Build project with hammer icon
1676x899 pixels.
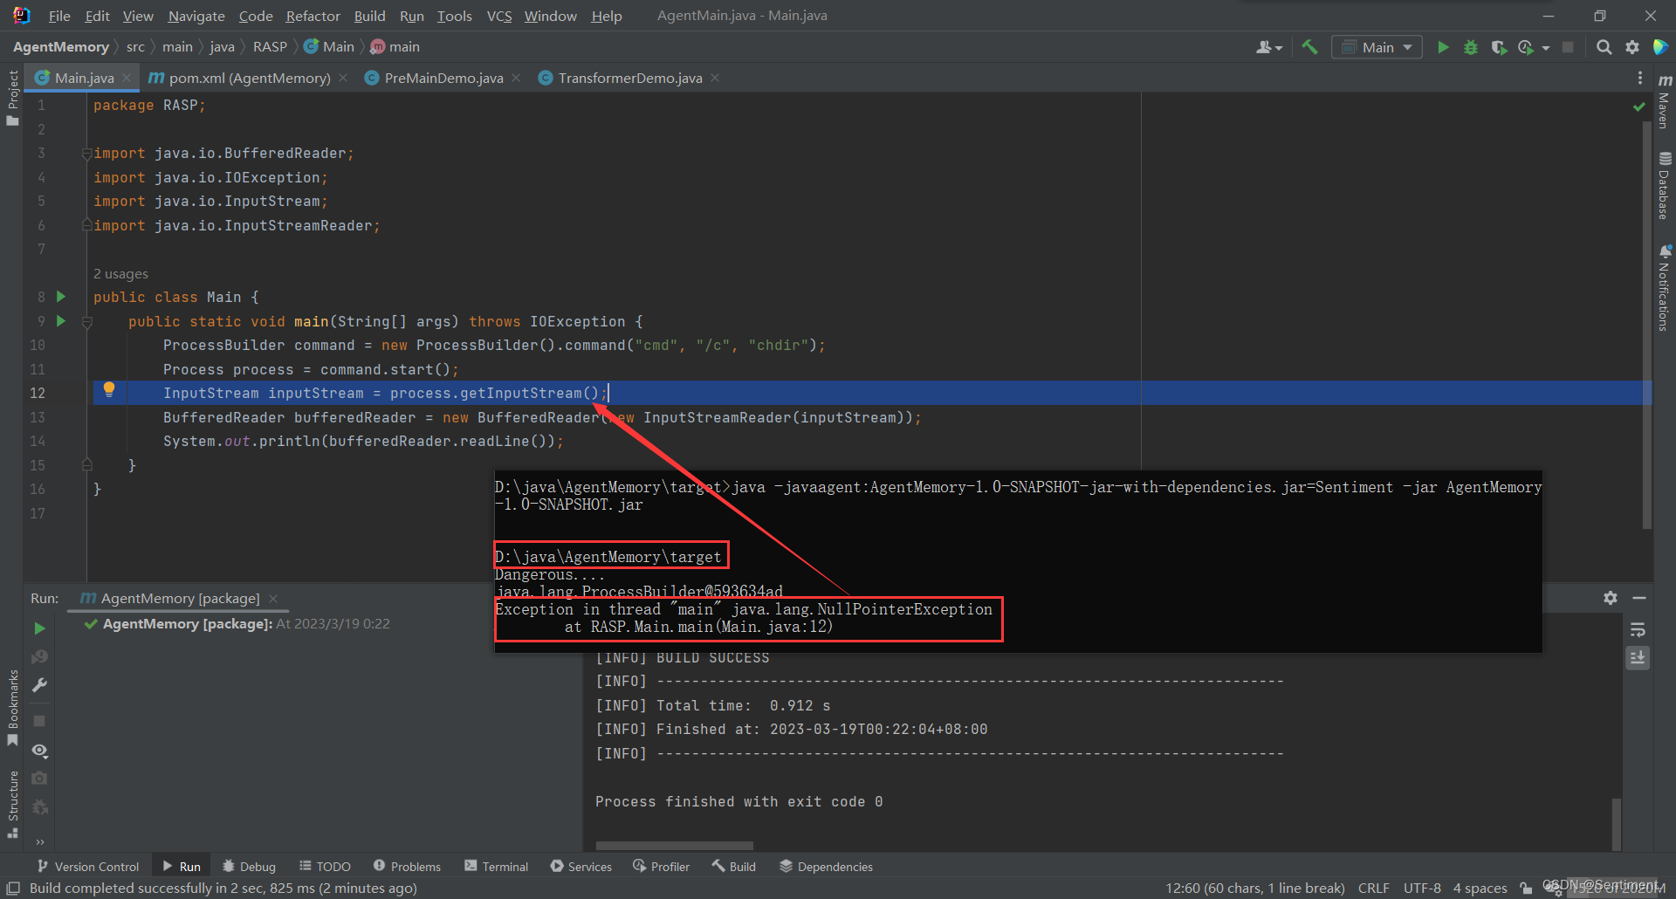tap(1309, 47)
